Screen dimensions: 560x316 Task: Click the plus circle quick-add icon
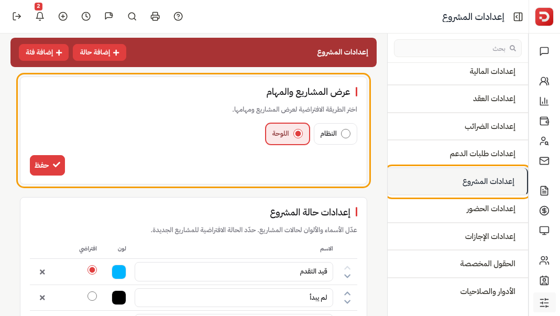[x=63, y=16]
